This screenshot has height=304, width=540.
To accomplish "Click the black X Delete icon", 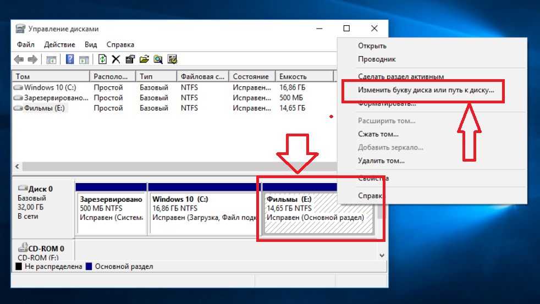I will [x=116, y=59].
